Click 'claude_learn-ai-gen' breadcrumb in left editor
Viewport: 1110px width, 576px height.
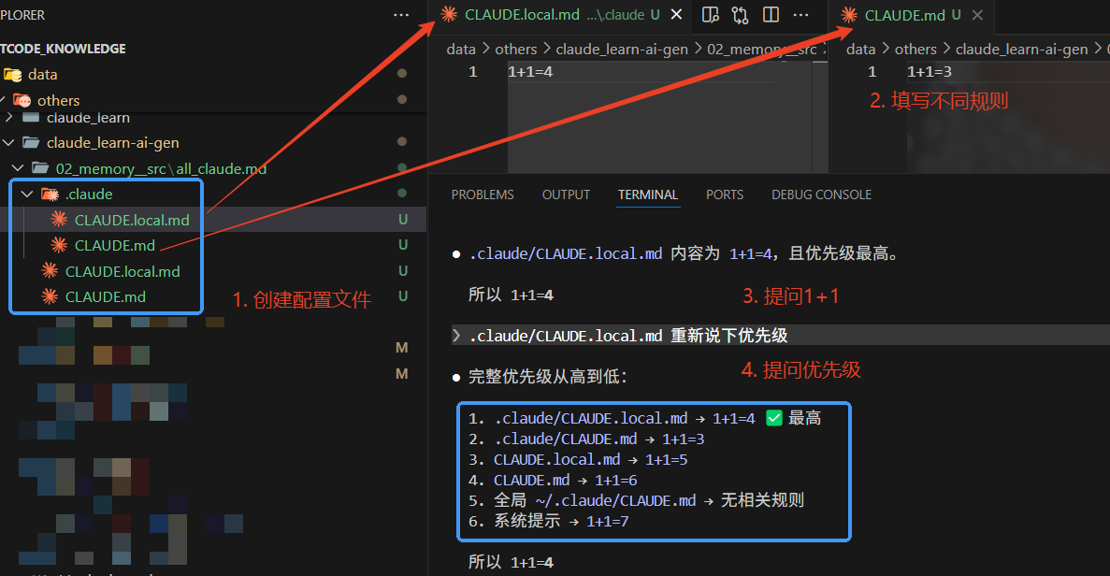coord(622,49)
